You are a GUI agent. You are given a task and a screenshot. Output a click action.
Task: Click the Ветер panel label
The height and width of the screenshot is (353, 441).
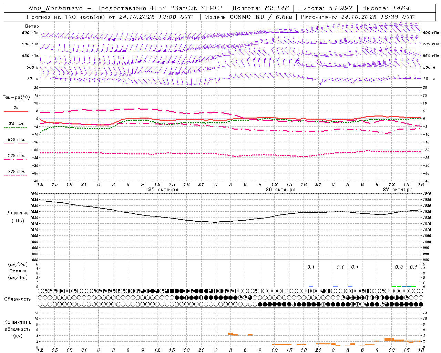tap(32, 26)
